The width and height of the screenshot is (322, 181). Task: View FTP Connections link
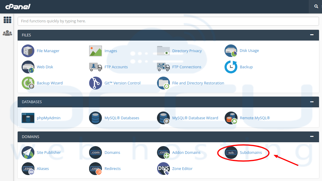pyautogui.click(x=187, y=67)
